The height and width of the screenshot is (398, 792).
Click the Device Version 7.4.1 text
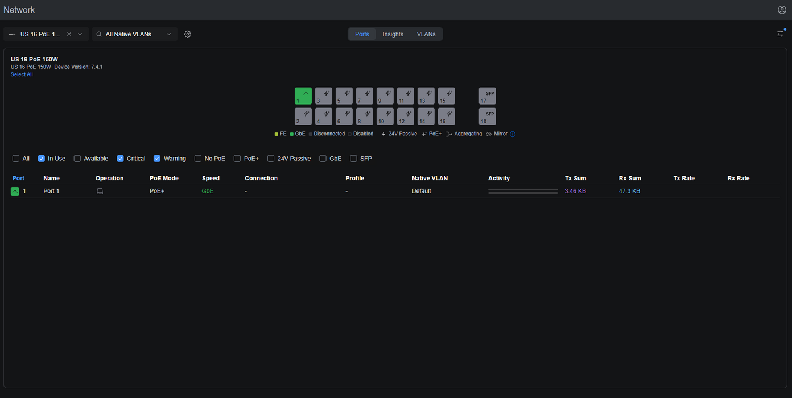pyautogui.click(x=79, y=67)
